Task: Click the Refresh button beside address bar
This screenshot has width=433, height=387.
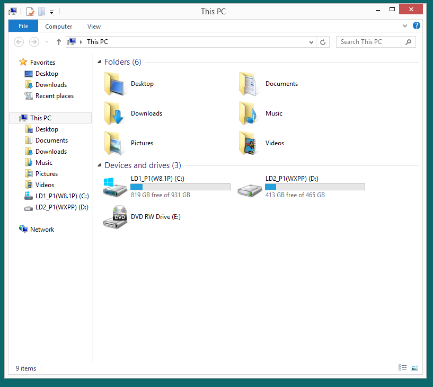Action: click(x=323, y=42)
